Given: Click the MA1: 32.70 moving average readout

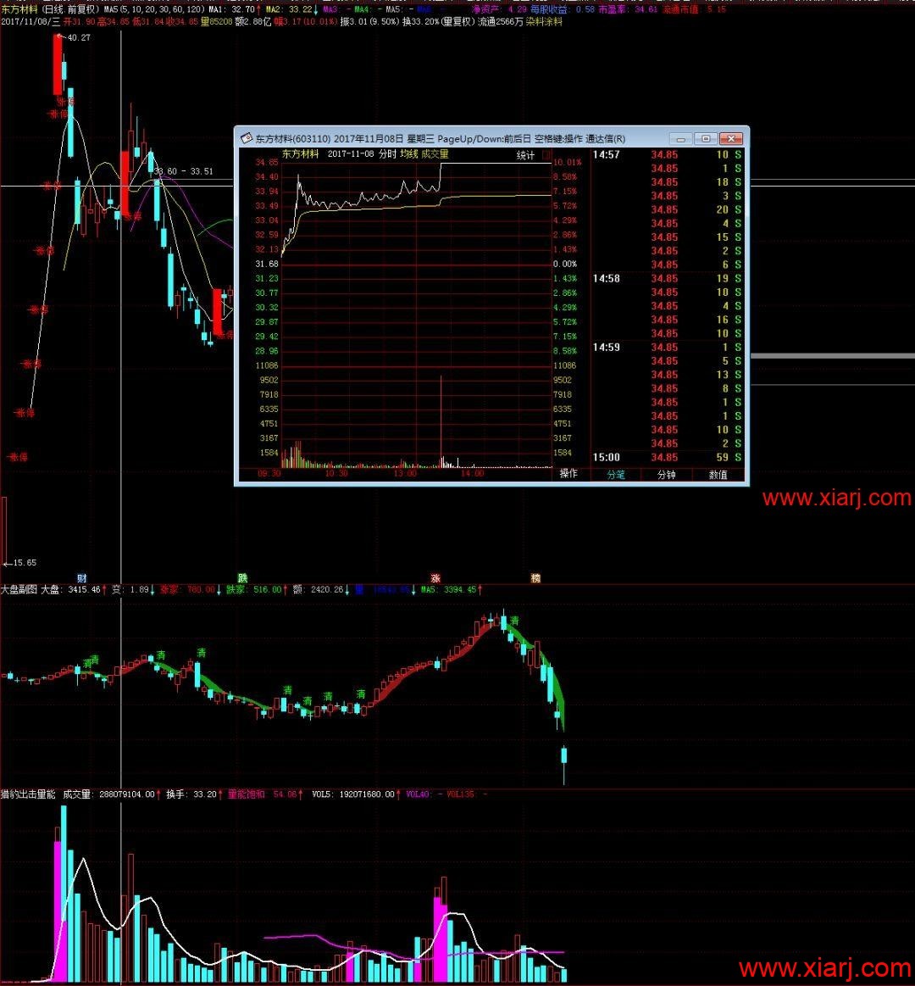Looking at the screenshot, I should (231, 9).
